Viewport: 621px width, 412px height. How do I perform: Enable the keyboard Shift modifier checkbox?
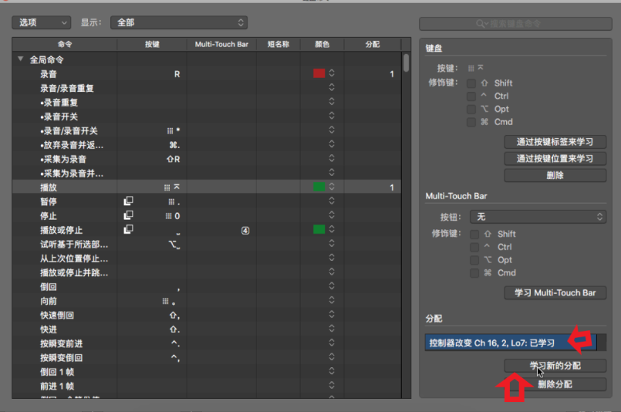tap(471, 83)
